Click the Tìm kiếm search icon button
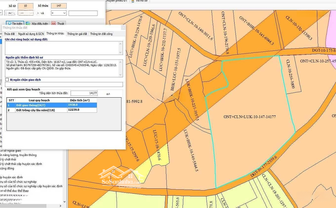Viewport: 336px width, 208px height. click(10, 24)
